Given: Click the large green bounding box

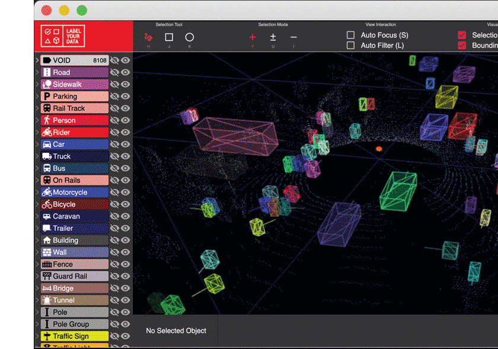Looking at the screenshot, I should 397,191.
